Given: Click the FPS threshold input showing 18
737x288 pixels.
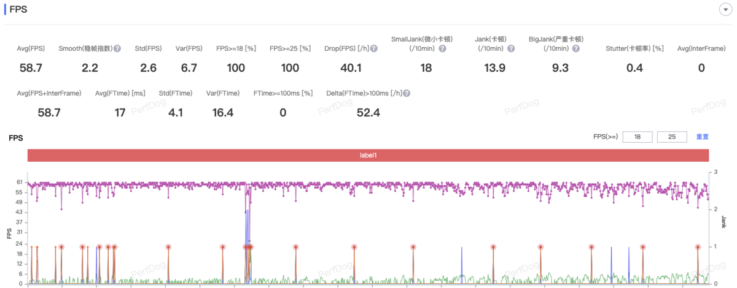Looking at the screenshot, I should tap(638, 137).
